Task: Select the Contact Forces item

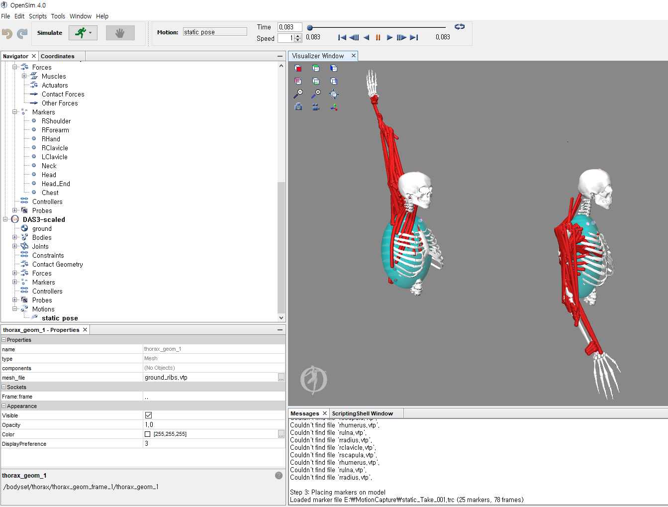Action: [63, 94]
